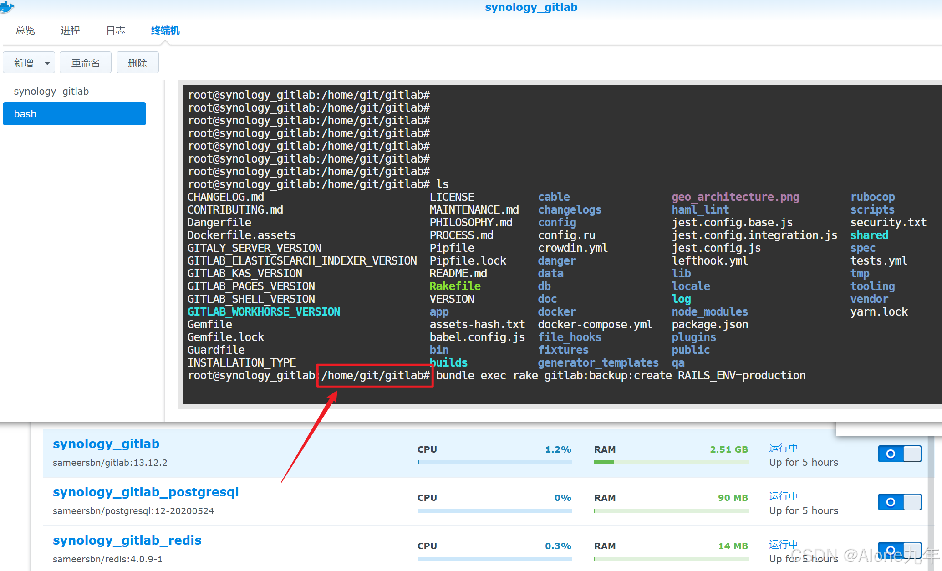This screenshot has width=942, height=571.
Task: Click the 新增 button
Action: tap(24, 63)
